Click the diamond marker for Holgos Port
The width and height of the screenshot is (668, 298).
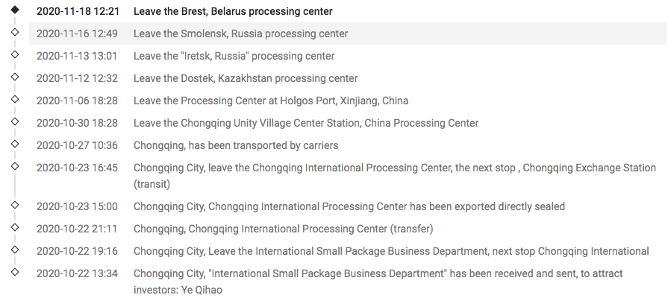pyautogui.click(x=14, y=100)
